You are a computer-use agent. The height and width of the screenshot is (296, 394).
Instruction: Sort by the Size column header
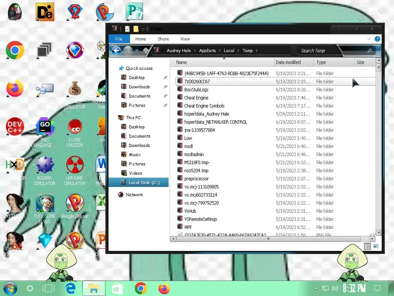(x=365, y=62)
